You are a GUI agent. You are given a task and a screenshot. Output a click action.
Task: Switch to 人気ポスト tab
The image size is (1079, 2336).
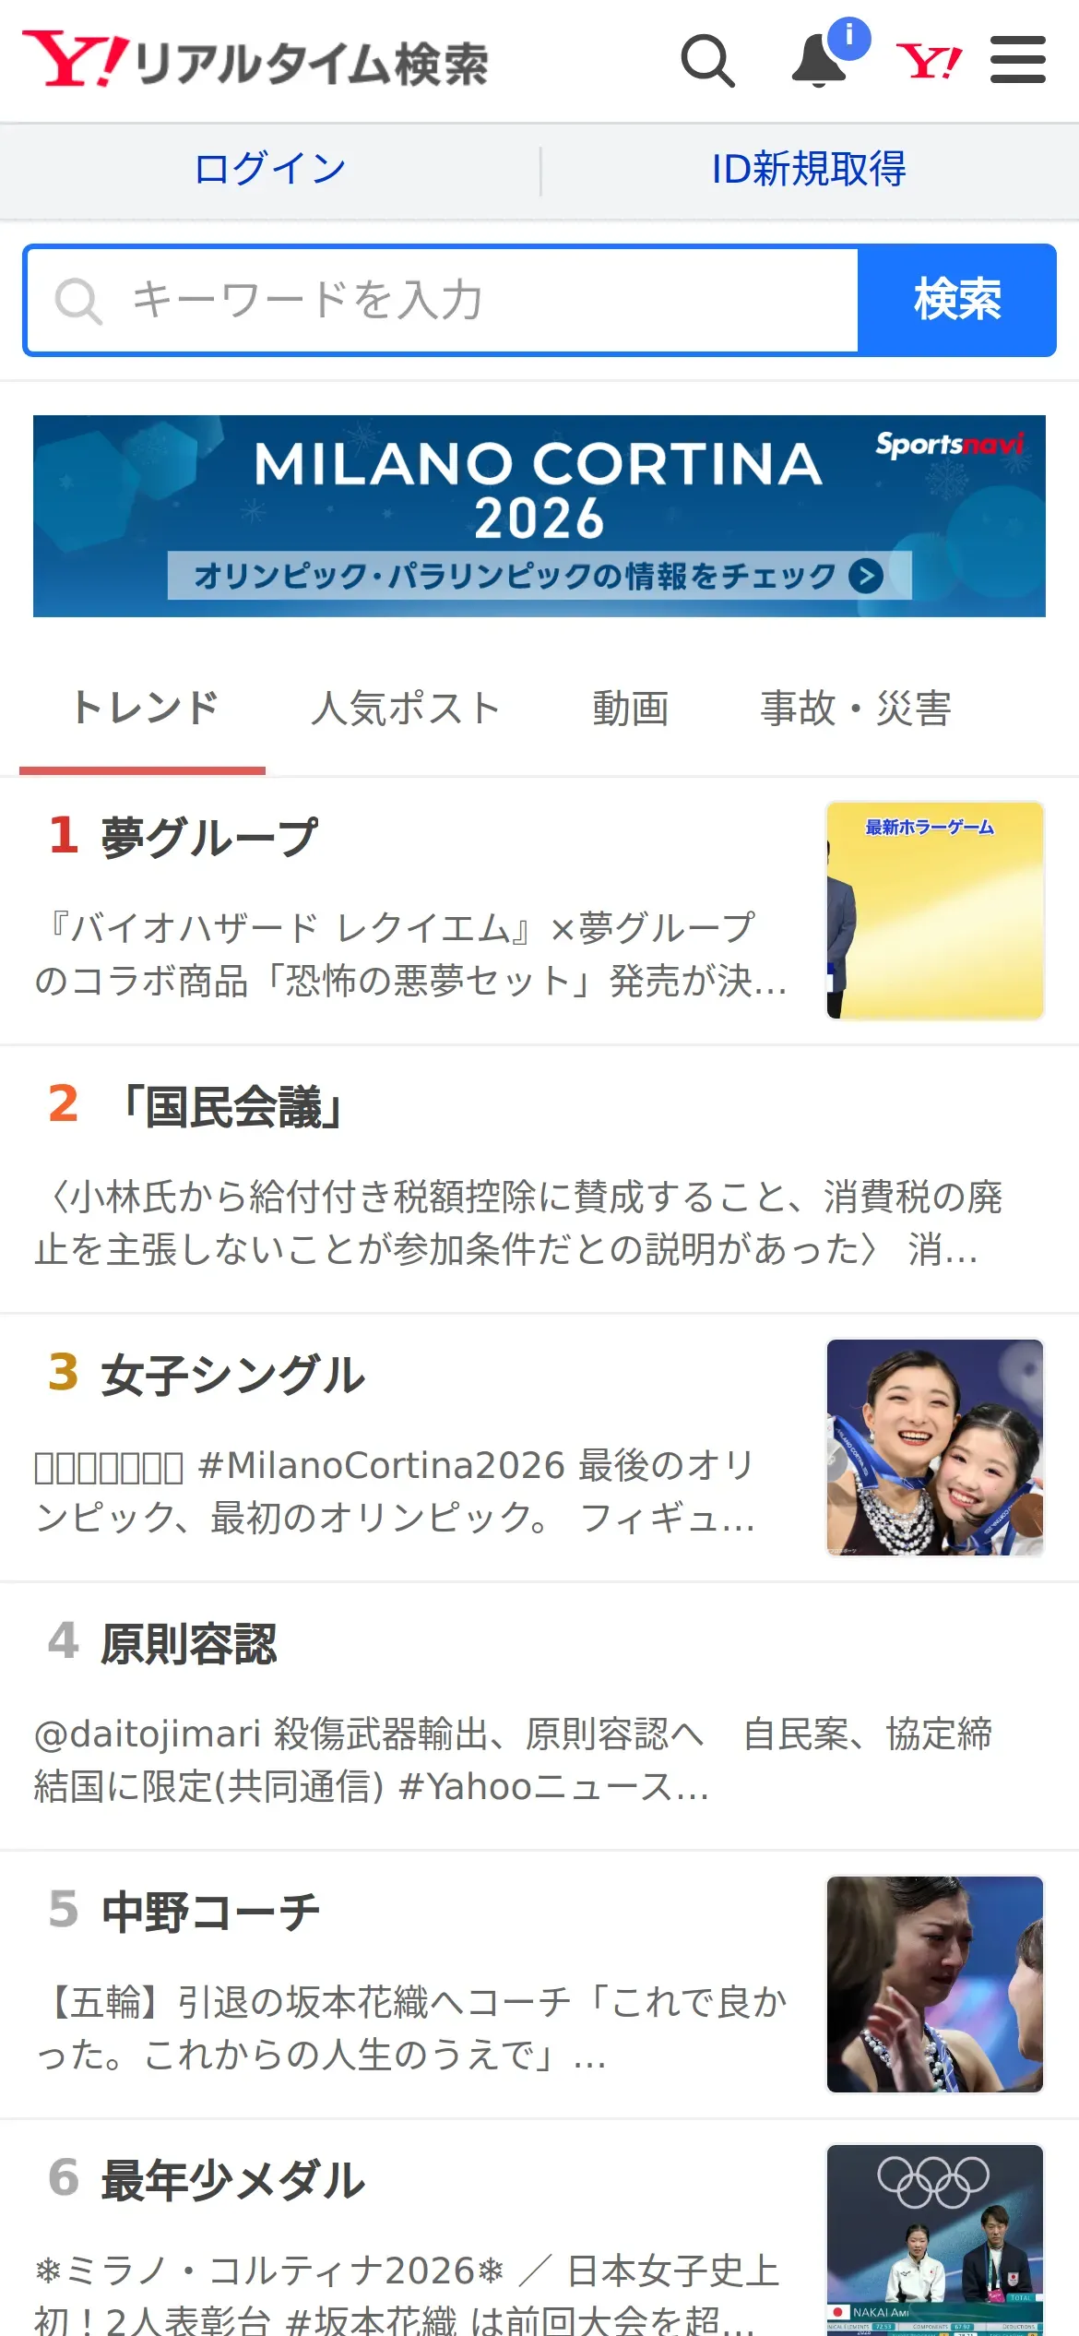click(x=406, y=708)
